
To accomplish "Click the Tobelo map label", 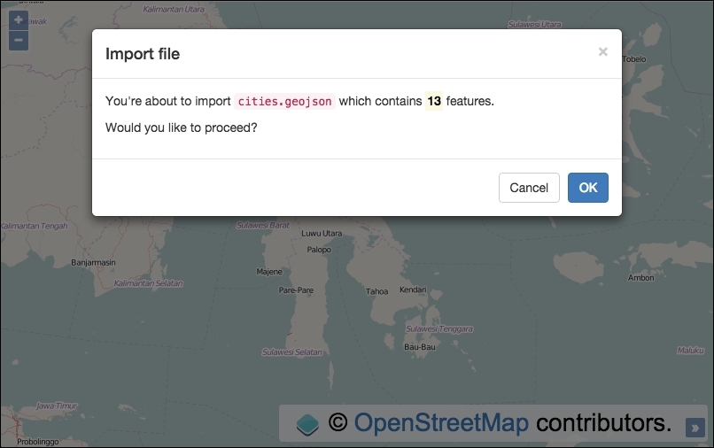I will point(634,59).
